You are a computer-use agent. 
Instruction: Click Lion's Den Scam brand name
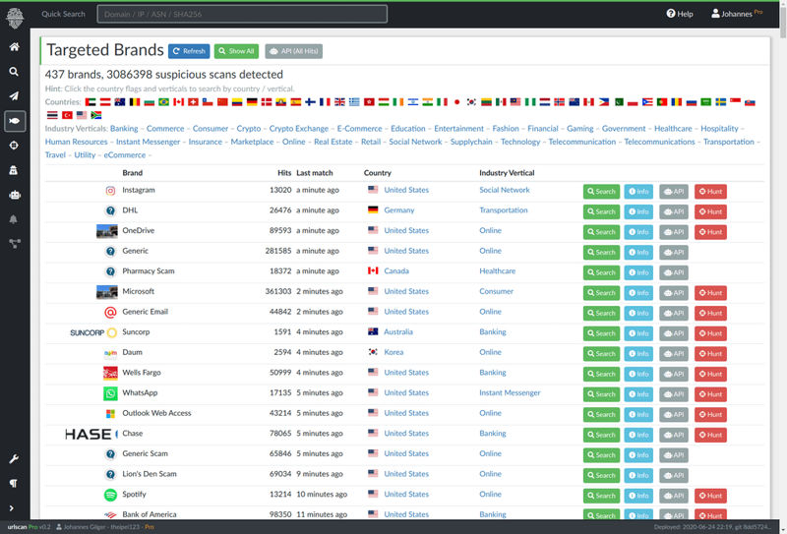click(x=150, y=474)
